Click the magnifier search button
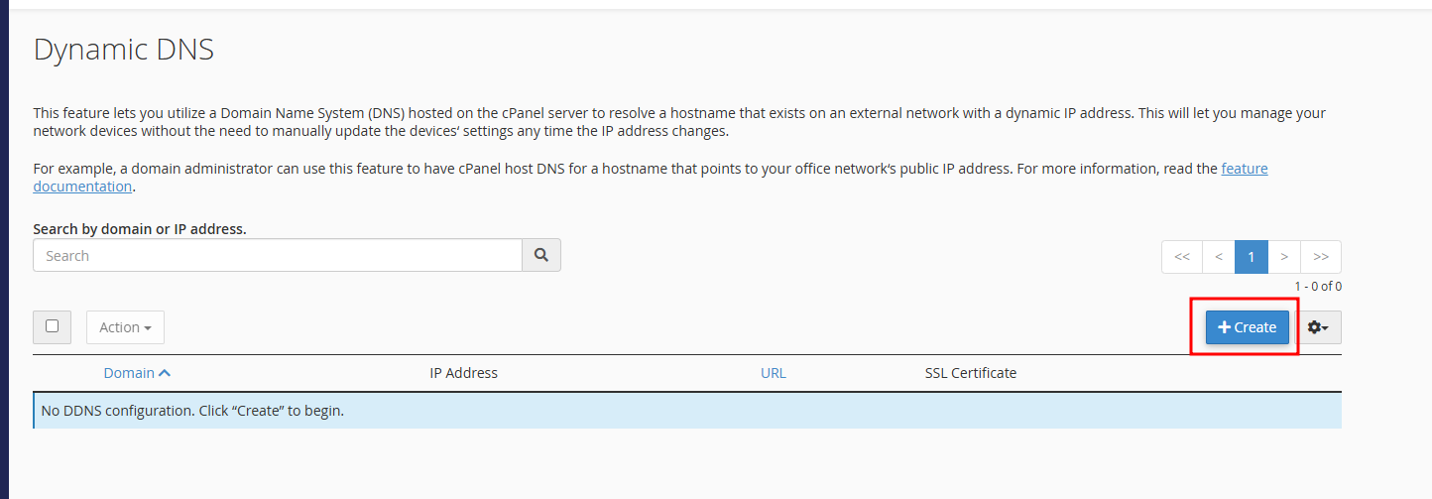 (x=541, y=255)
